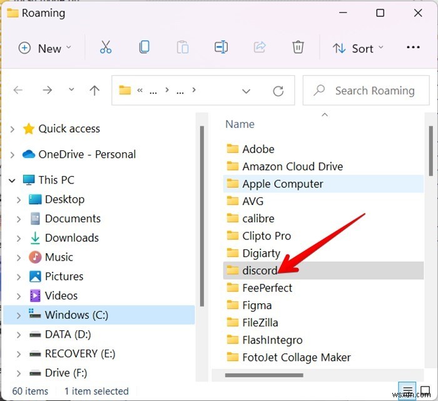Select the Figma folder
The image size is (438, 401).
point(323,305)
